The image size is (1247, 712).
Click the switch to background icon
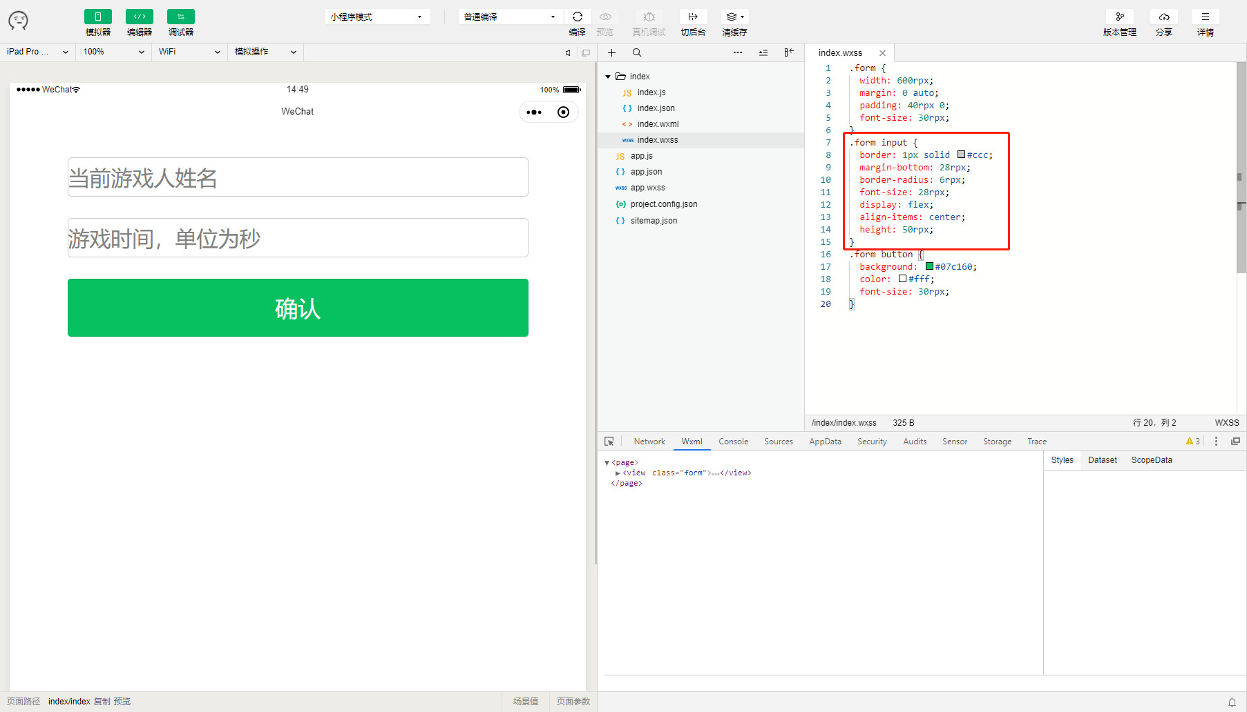pos(693,17)
